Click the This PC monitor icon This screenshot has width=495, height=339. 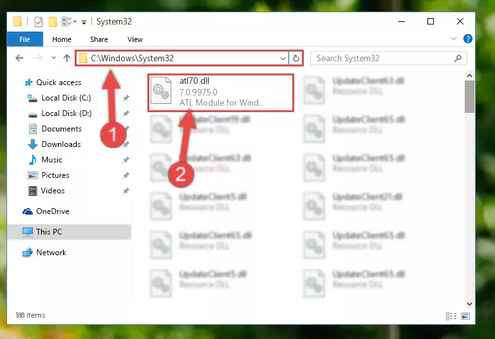[x=28, y=232]
